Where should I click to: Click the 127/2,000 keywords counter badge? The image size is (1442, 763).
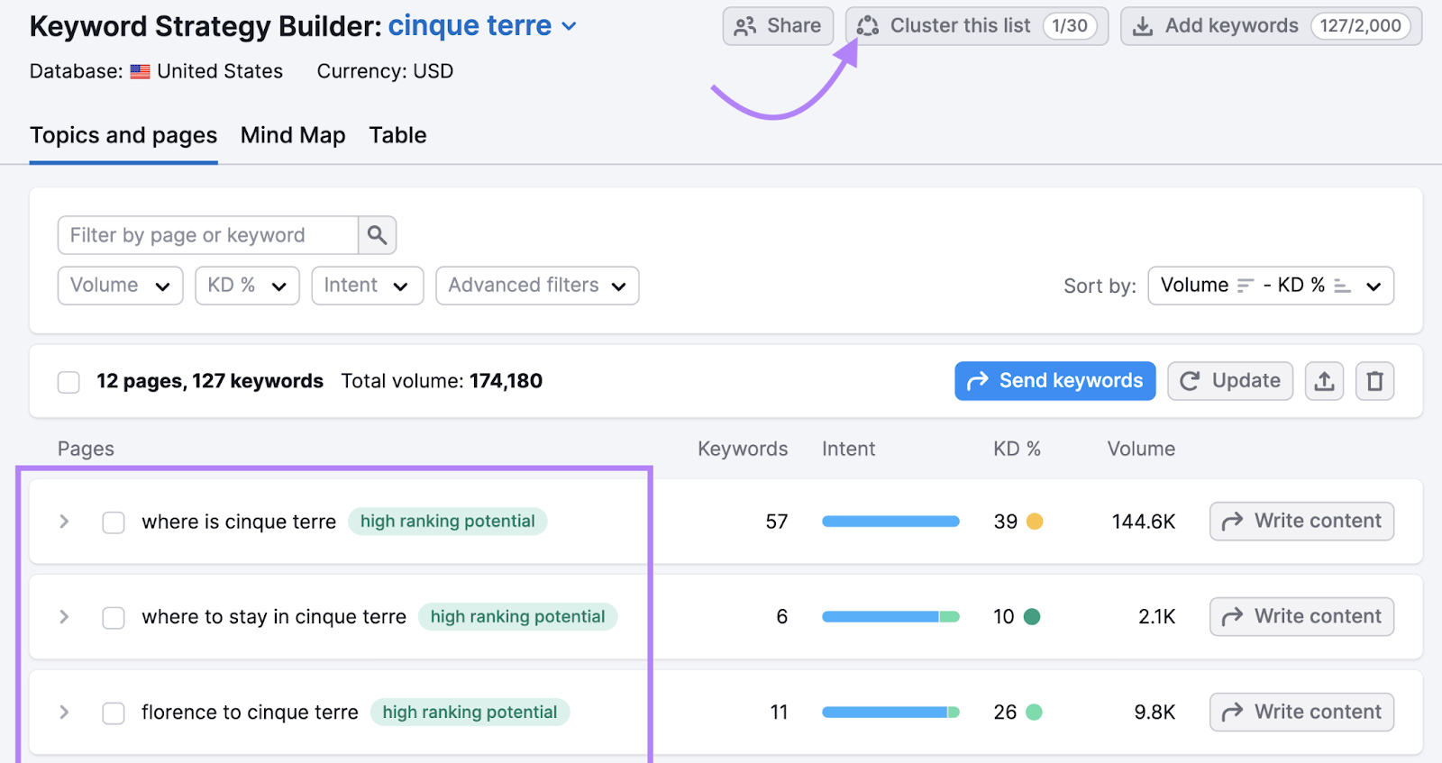coord(1361,26)
